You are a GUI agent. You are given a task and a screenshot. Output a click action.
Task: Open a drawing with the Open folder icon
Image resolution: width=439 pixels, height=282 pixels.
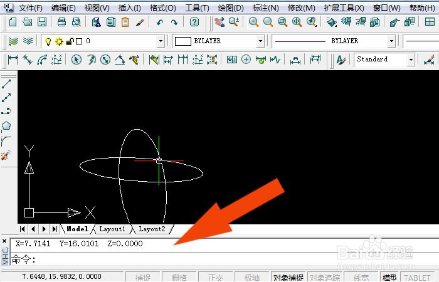[28, 22]
